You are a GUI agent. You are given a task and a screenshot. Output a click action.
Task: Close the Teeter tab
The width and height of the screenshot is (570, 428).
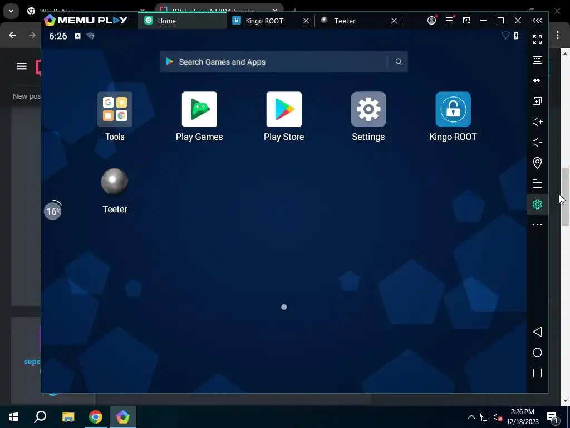[394, 21]
